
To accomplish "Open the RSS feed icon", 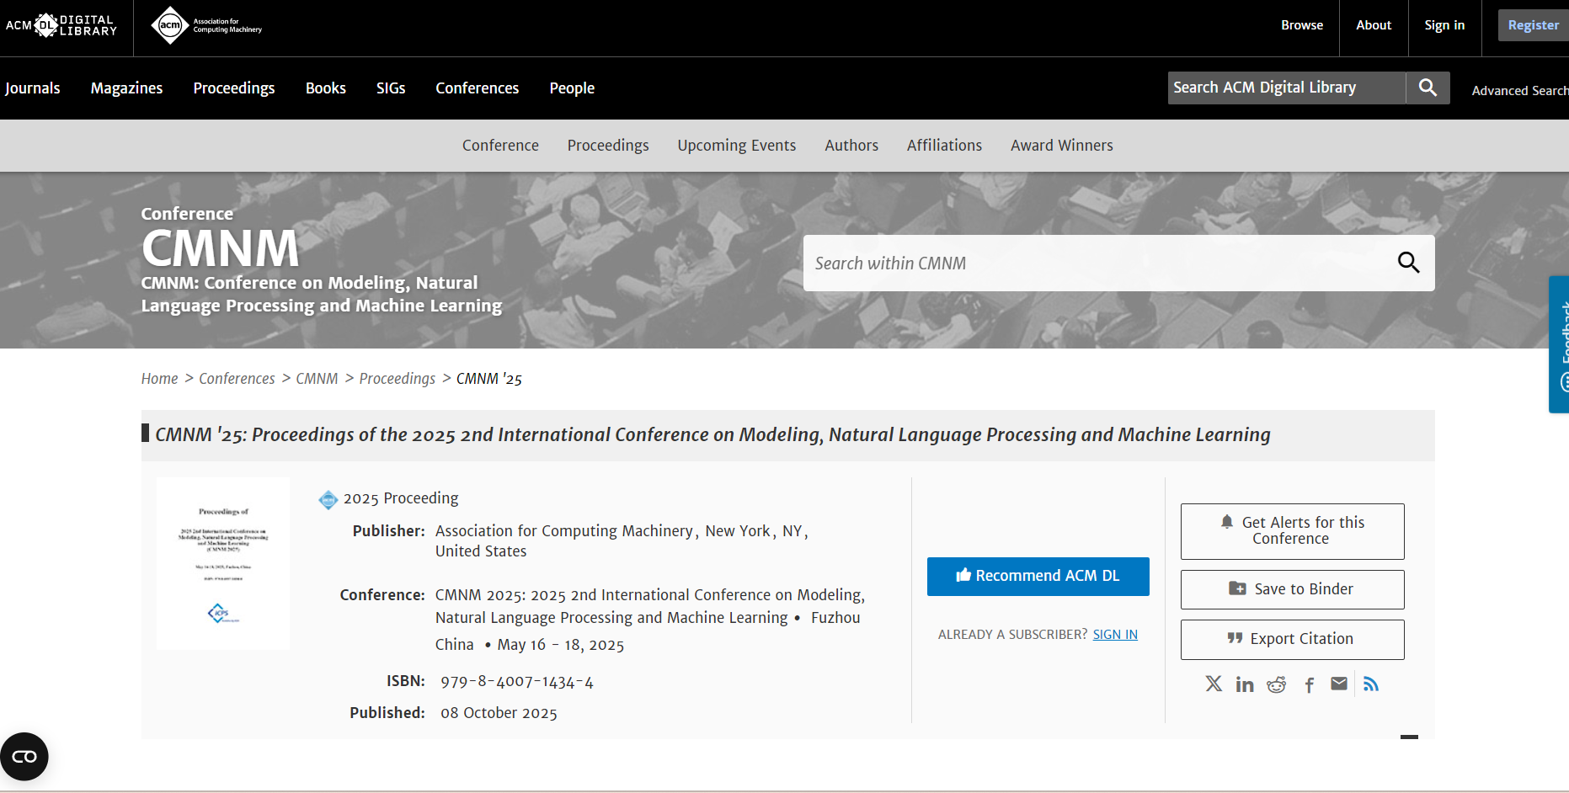I will click(1371, 684).
